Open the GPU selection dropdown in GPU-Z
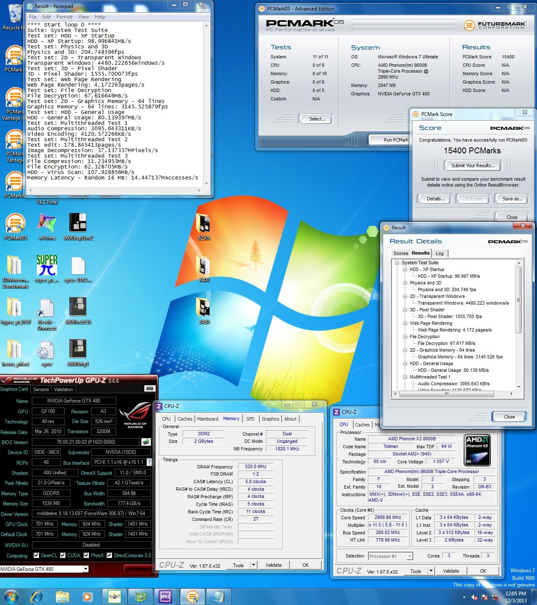 (x=86, y=569)
